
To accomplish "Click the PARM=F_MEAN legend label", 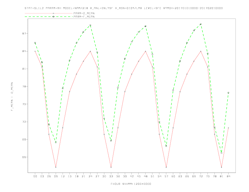I will tap(84, 17).
